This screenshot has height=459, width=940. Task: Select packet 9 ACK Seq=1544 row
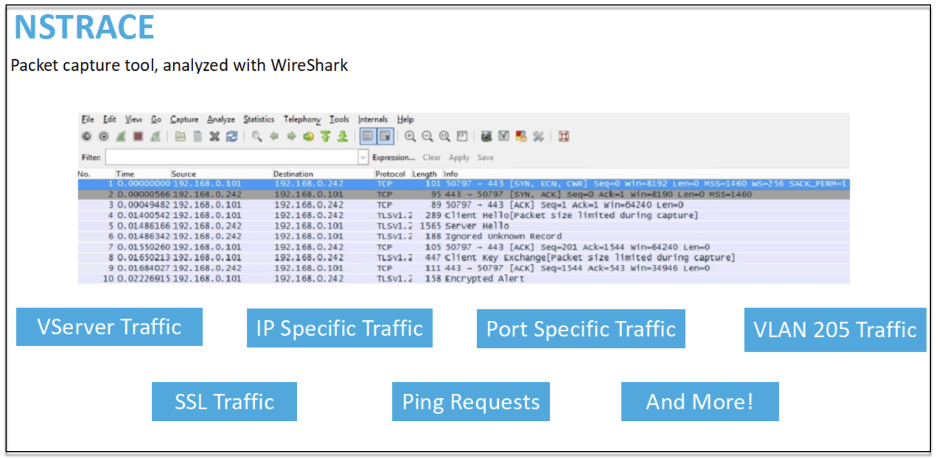(x=463, y=268)
